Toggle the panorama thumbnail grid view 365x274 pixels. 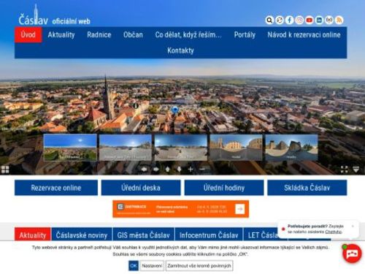5,170
